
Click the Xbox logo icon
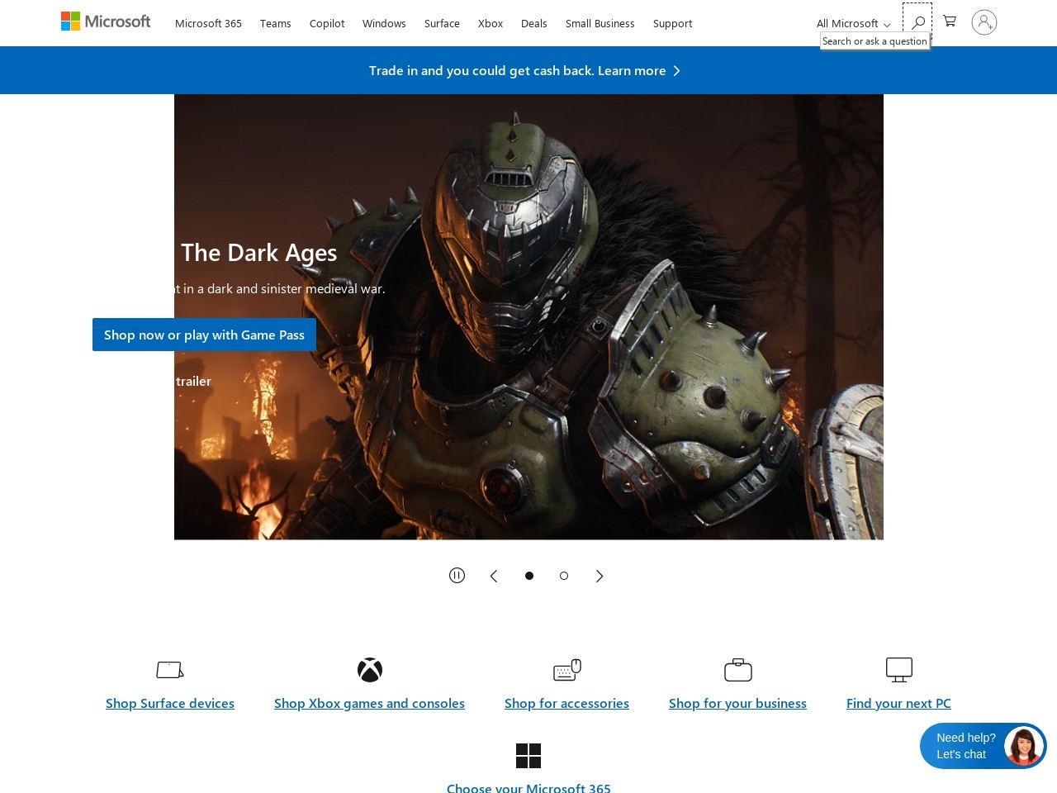(370, 670)
